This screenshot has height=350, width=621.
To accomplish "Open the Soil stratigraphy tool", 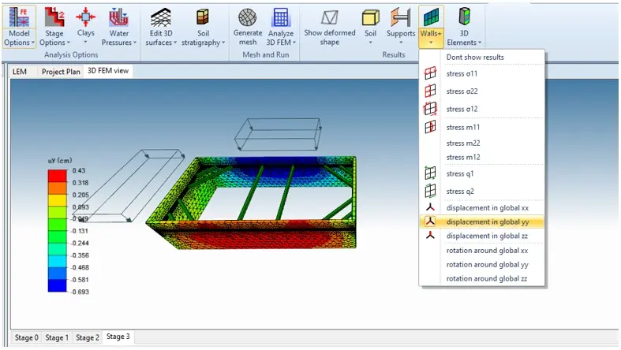I will coord(203,27).
